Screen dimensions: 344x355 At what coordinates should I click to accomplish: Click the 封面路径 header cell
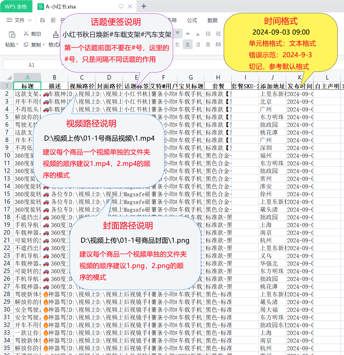[x=109, y=86]
